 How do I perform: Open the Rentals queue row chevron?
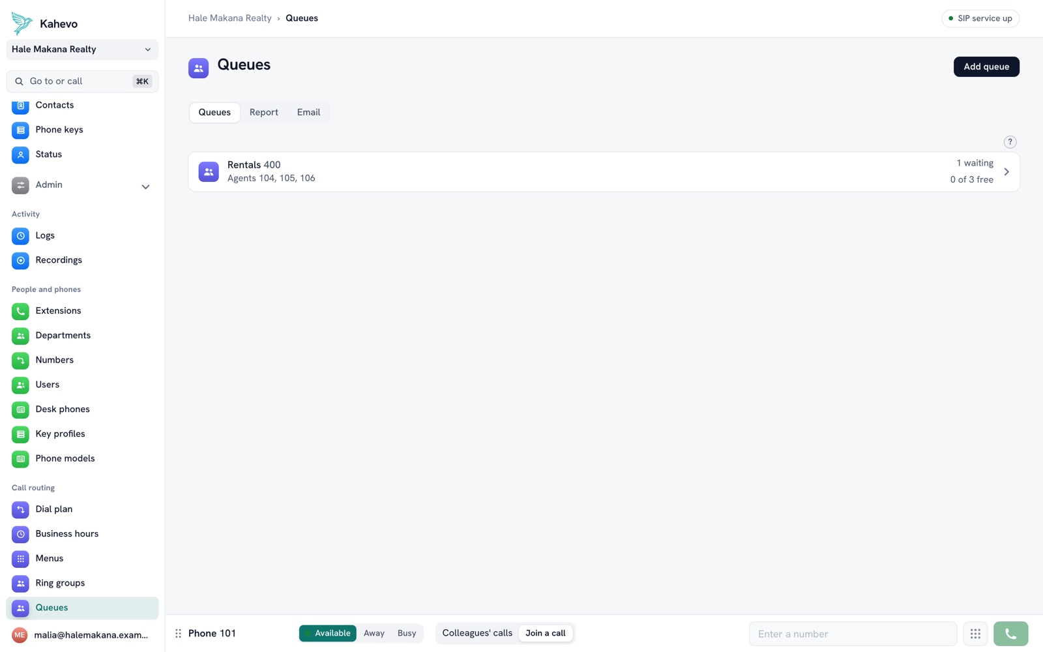click(x=1006, y=172)
